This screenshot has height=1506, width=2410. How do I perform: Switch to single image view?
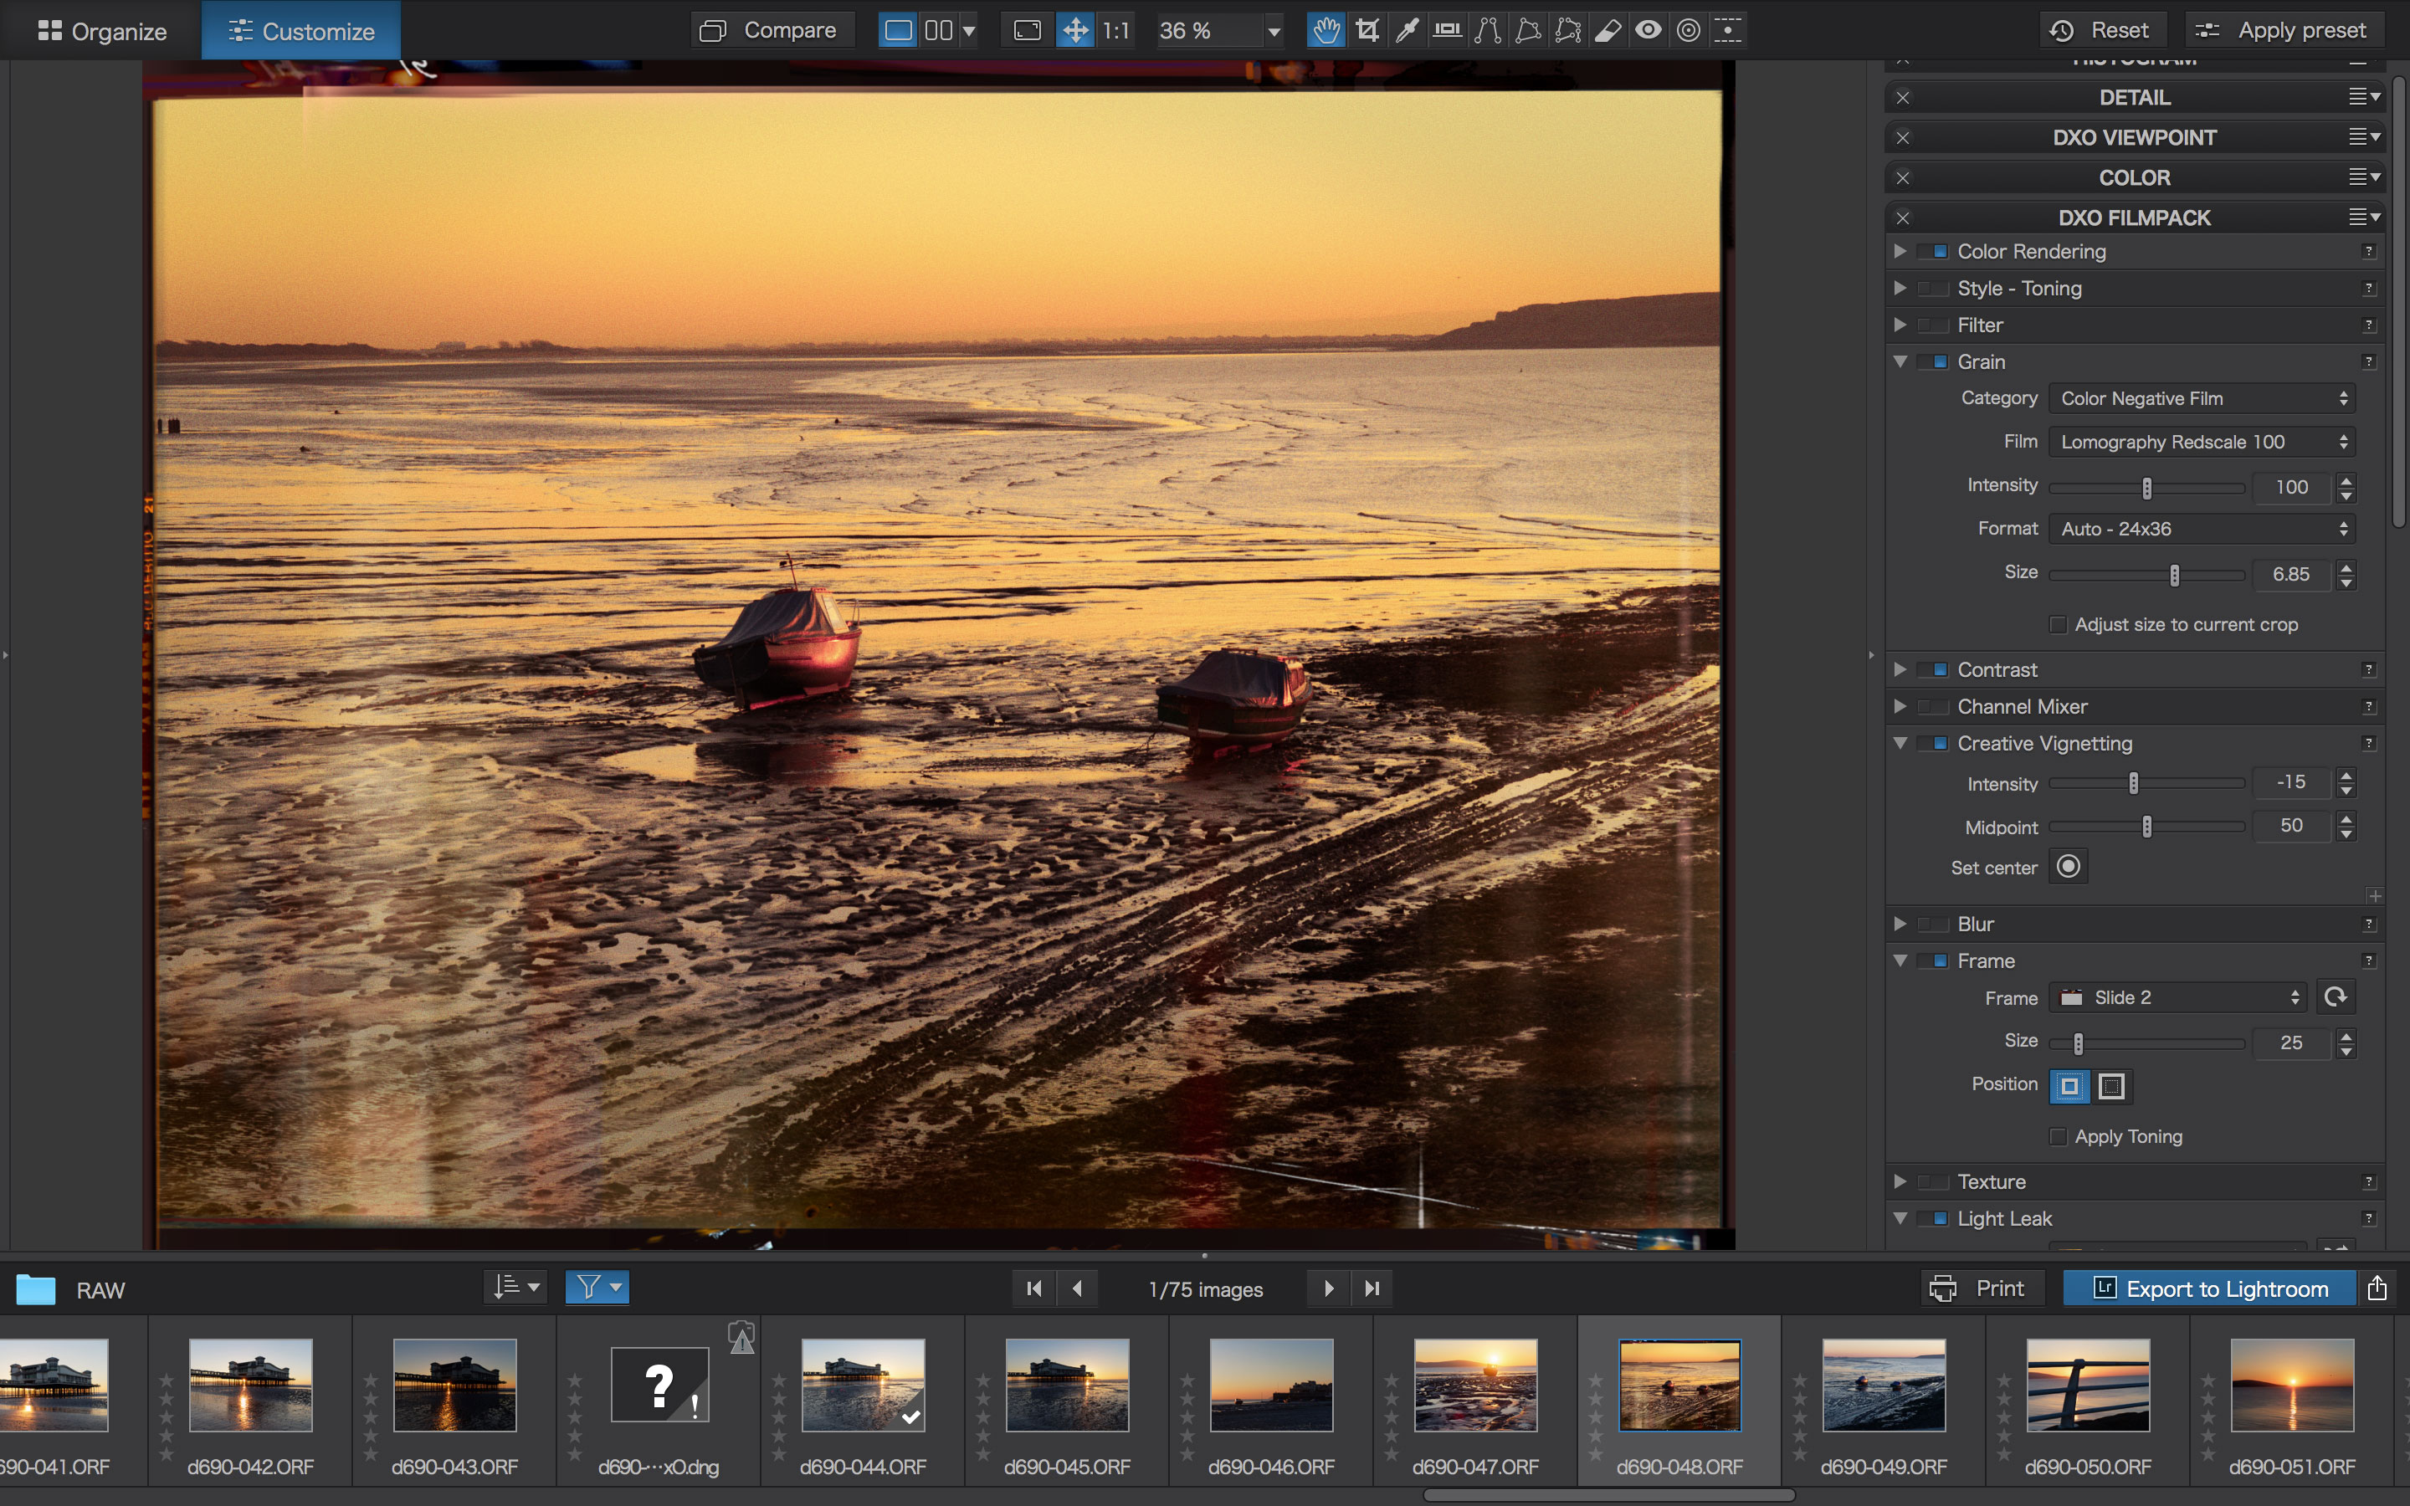pyautogui.click(x=897, y=31)
